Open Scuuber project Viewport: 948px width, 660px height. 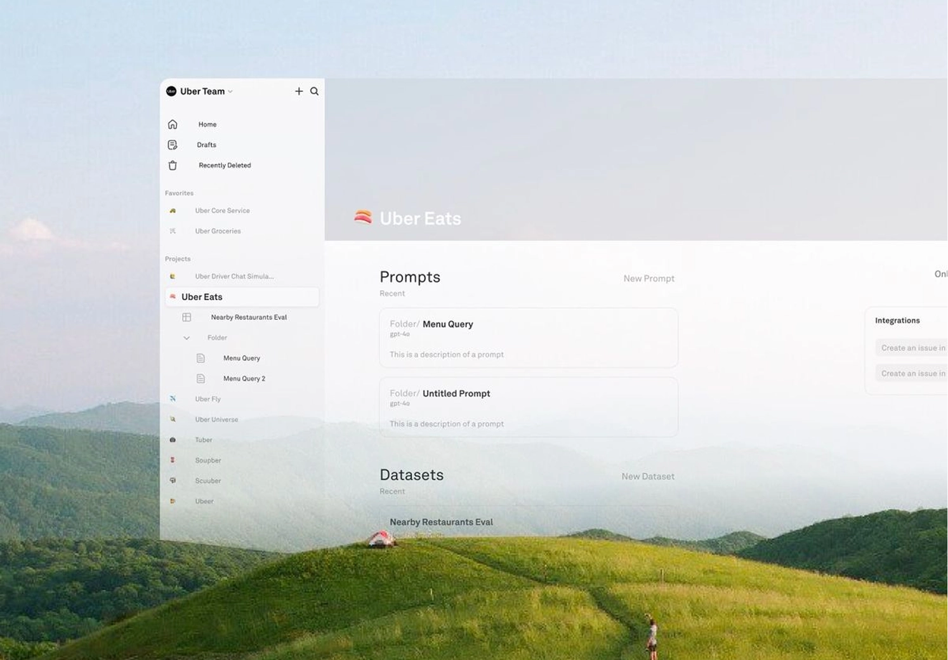207,480
